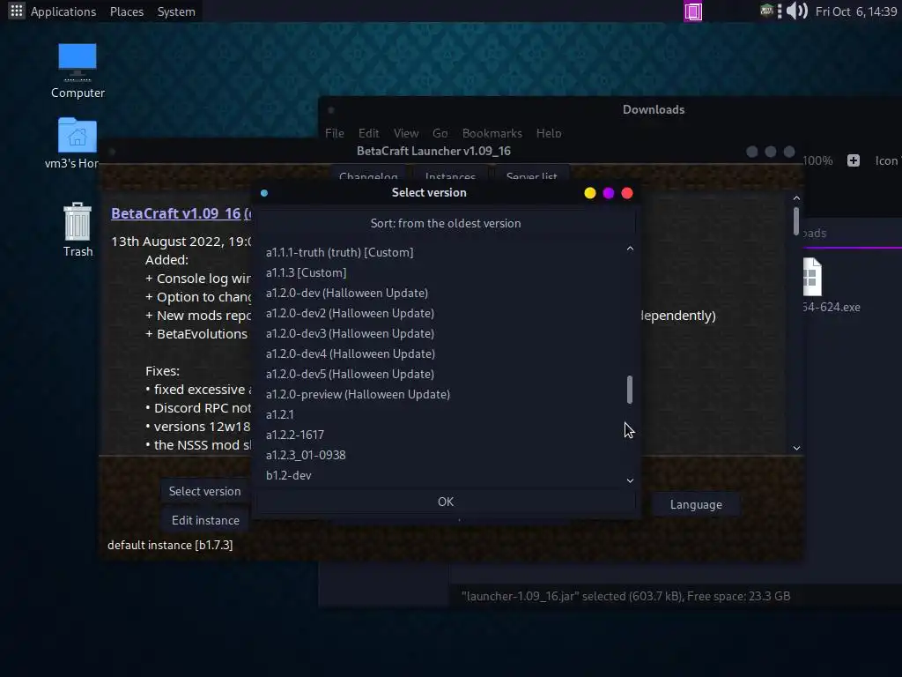
Task: Click version list scroll-down arrow
Action: pyautogui.click(x=630, y=480)
